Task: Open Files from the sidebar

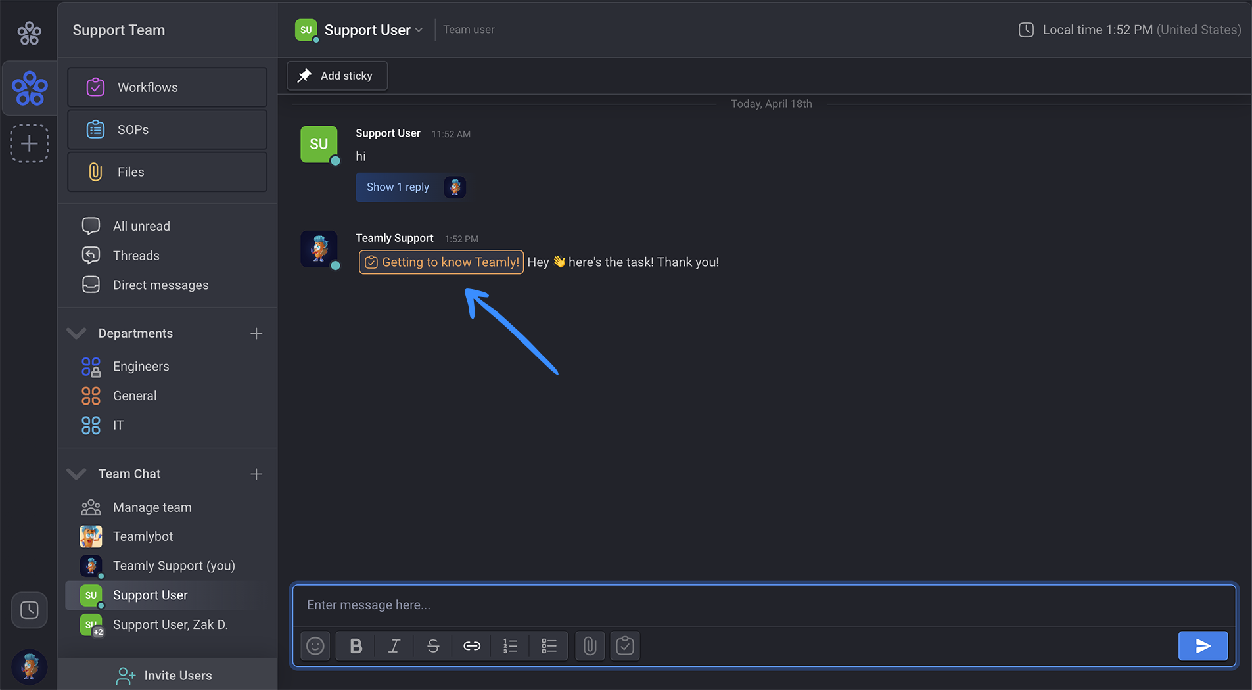Action: [x=167, y=172]
